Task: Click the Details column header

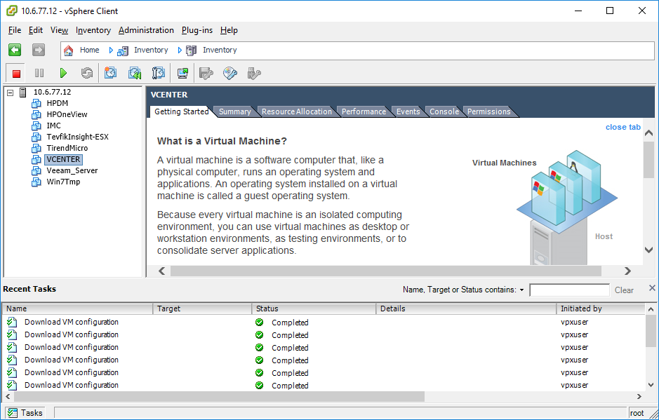Action: (x=466, y=309)
